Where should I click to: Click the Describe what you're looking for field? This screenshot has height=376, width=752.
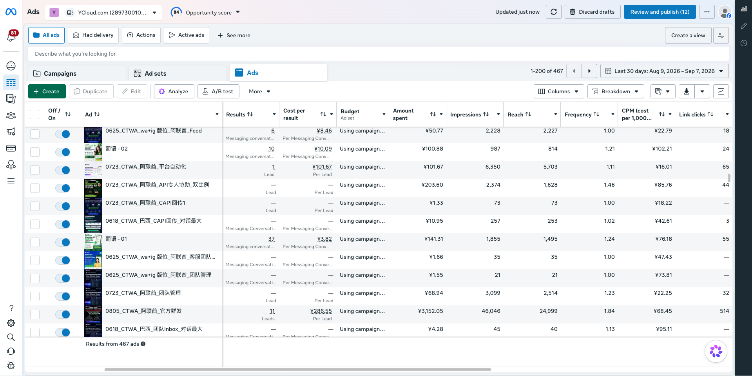(379, 54)
